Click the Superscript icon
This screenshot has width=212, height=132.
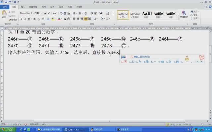pos(43,19)
